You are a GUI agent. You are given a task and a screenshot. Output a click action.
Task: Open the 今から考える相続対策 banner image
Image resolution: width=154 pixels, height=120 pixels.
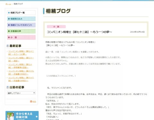coord(22,116)
